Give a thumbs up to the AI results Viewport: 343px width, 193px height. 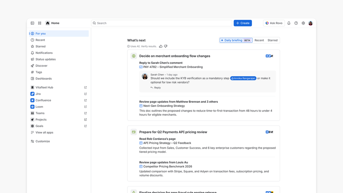161,46
